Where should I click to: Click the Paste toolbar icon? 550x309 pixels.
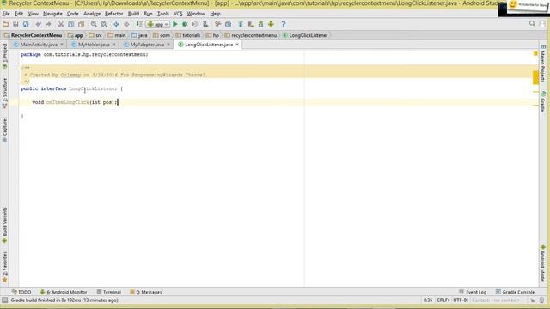click(81, 24)
